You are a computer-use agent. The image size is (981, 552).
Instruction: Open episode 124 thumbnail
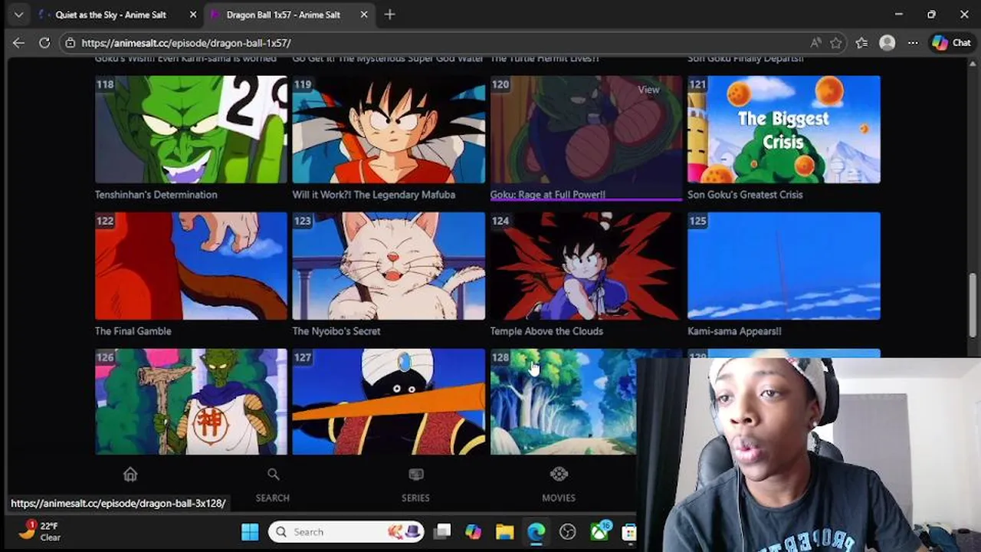(x=586, y=265)
